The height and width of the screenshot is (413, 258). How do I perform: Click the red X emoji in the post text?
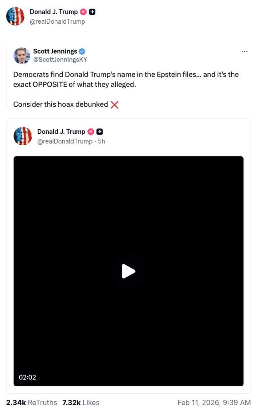click(x=114, y=104)
